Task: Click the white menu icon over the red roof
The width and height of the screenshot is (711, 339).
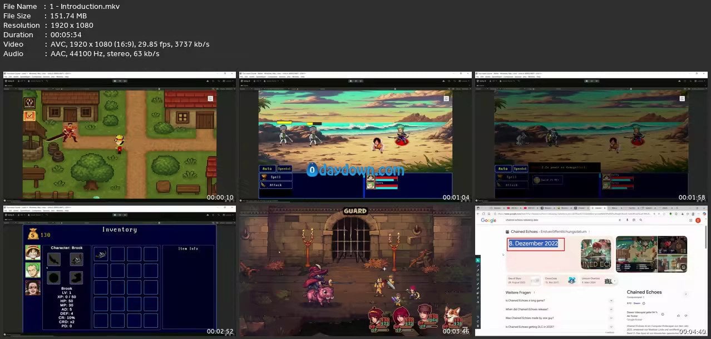Action: [210, 98]
